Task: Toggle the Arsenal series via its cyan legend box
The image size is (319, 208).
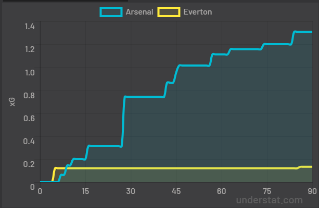Action: [111, 12]
